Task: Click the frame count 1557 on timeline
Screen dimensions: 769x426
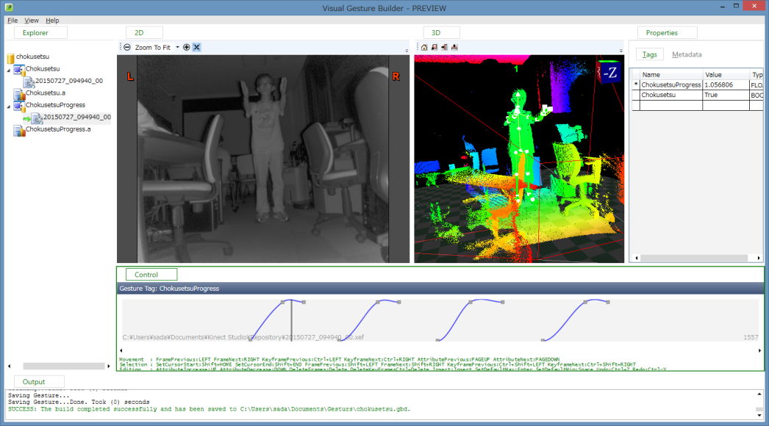Action: pos(751,337)
